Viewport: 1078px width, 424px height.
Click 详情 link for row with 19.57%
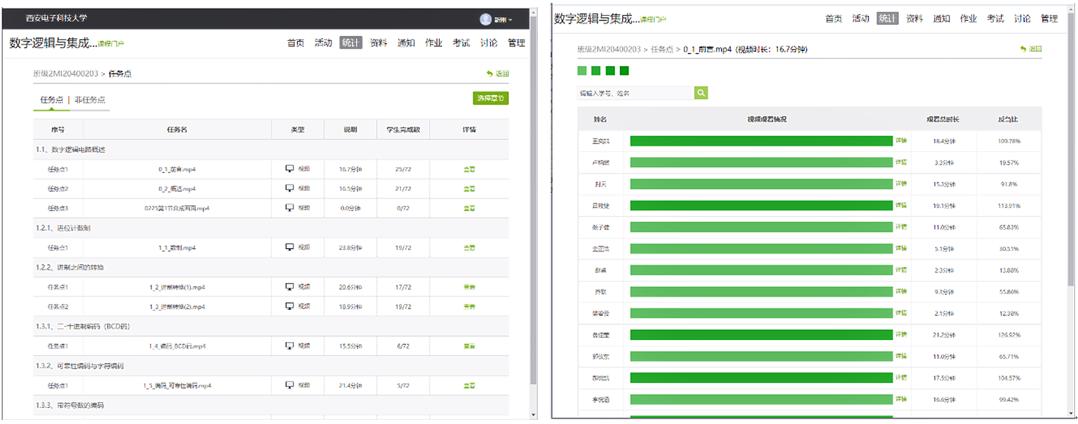(x=901, y=162)
